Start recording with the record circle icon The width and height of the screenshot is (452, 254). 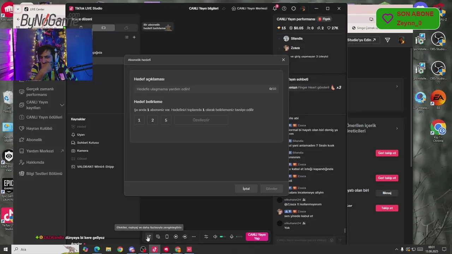[176, 237]
